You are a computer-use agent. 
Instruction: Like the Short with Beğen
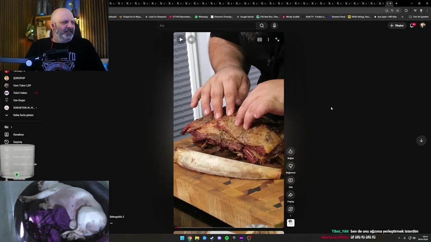tap(291, 151)
